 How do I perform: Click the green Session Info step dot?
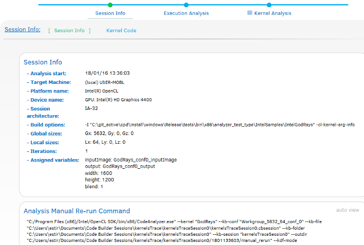pos(110,5)
